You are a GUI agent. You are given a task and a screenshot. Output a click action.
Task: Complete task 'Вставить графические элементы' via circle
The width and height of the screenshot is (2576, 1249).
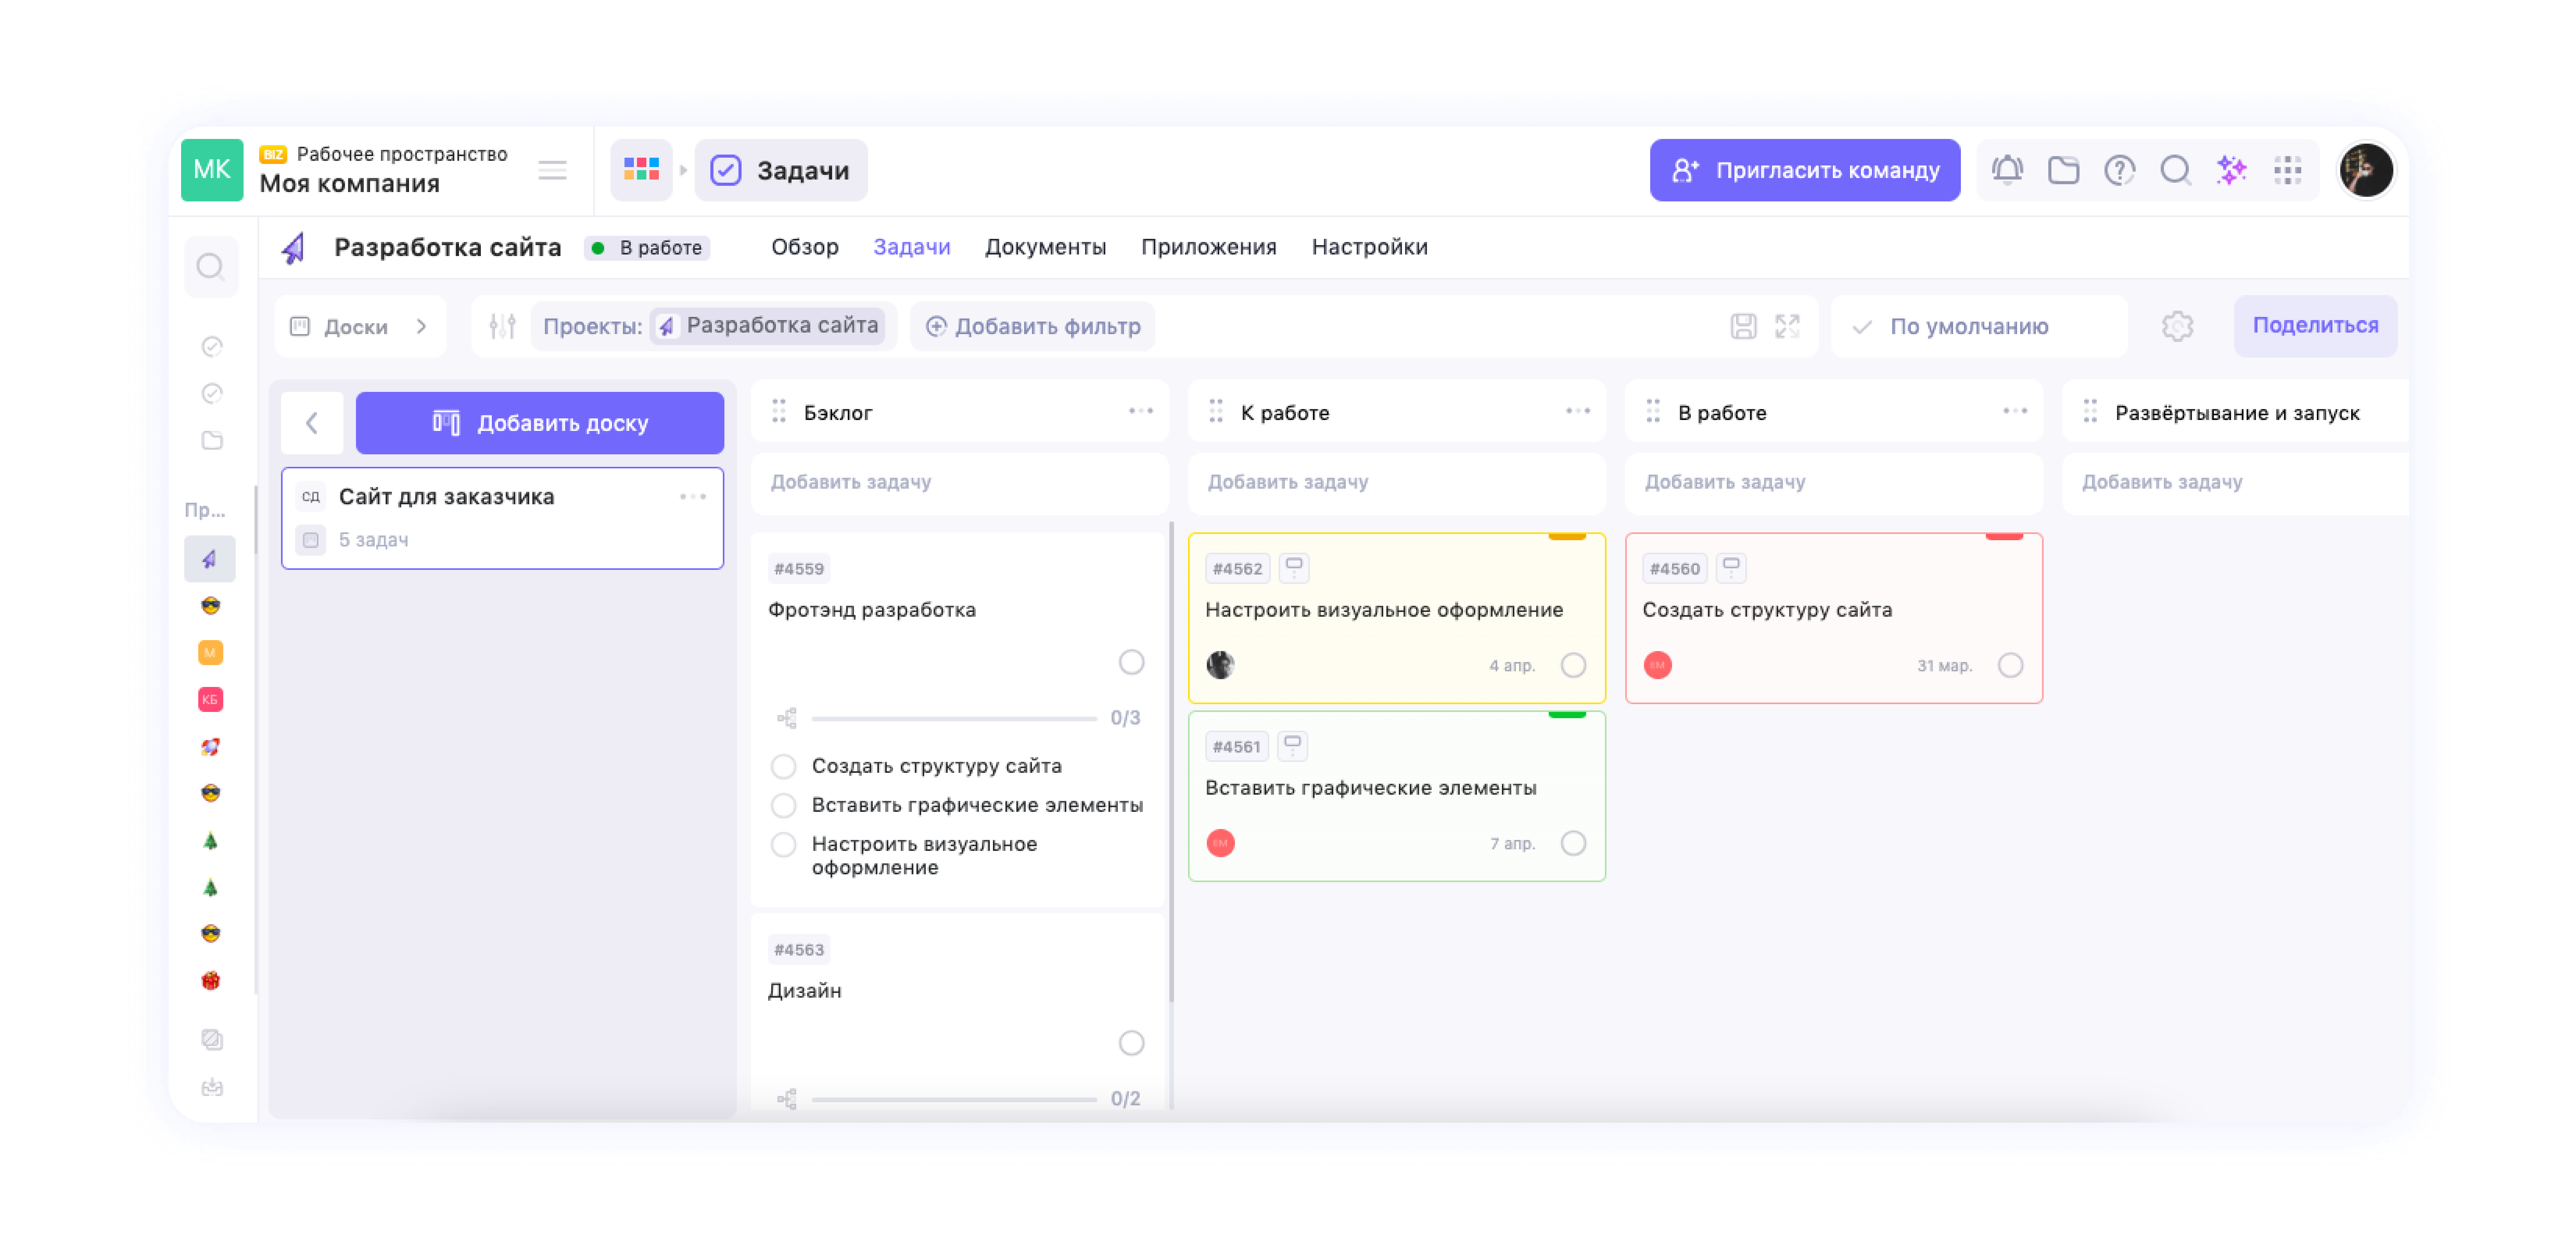tap(1573, 843)
